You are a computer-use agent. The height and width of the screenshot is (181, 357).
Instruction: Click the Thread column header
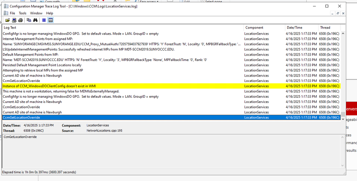point(329,27)
